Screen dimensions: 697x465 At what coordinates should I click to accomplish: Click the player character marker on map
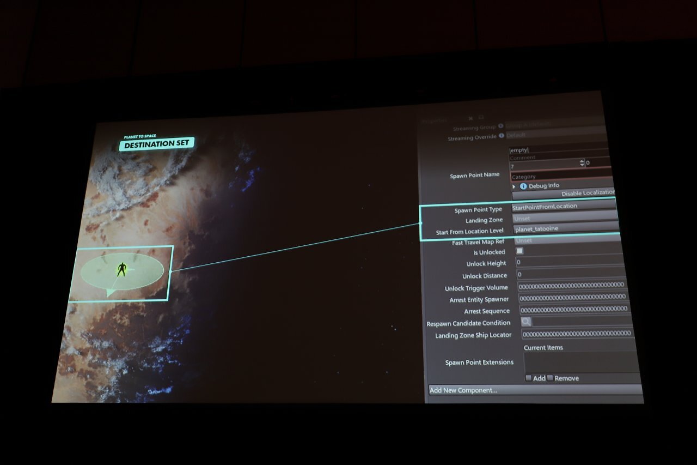[121, 270]
